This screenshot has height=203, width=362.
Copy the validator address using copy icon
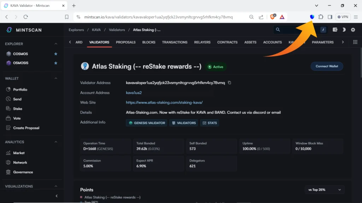(229, 83)
